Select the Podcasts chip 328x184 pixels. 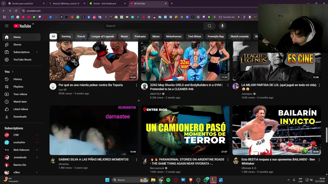click(x=140, y=36)
